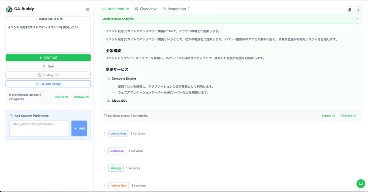Image resolution: width=368 pixels, height=192 pixels.
Task: Expand the storage services row
Action: (105, 168)
